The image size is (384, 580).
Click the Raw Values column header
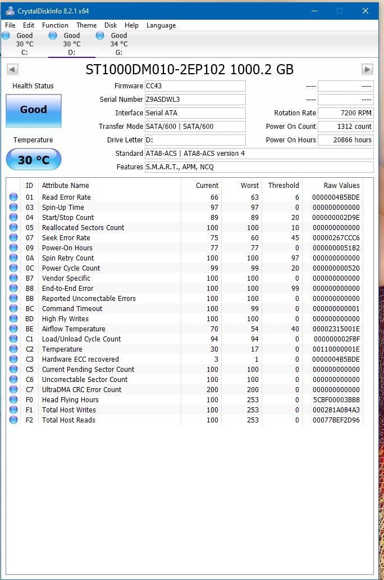click(333, 185)
